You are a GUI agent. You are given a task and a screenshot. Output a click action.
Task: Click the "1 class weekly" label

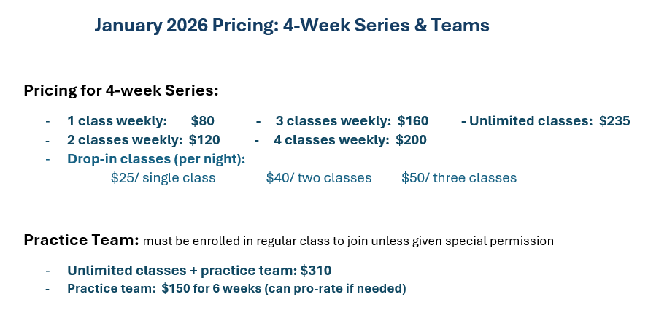pyautogui.click(x=117, y=121)
